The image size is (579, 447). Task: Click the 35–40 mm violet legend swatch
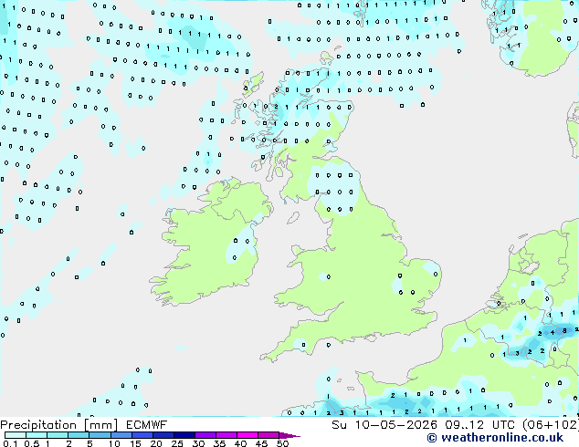[x=226, y=435]
